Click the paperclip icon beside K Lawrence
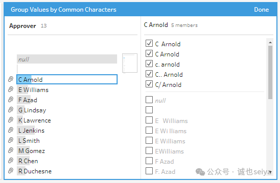The width and height of the screenshot is (280, 183). (11, 120)
